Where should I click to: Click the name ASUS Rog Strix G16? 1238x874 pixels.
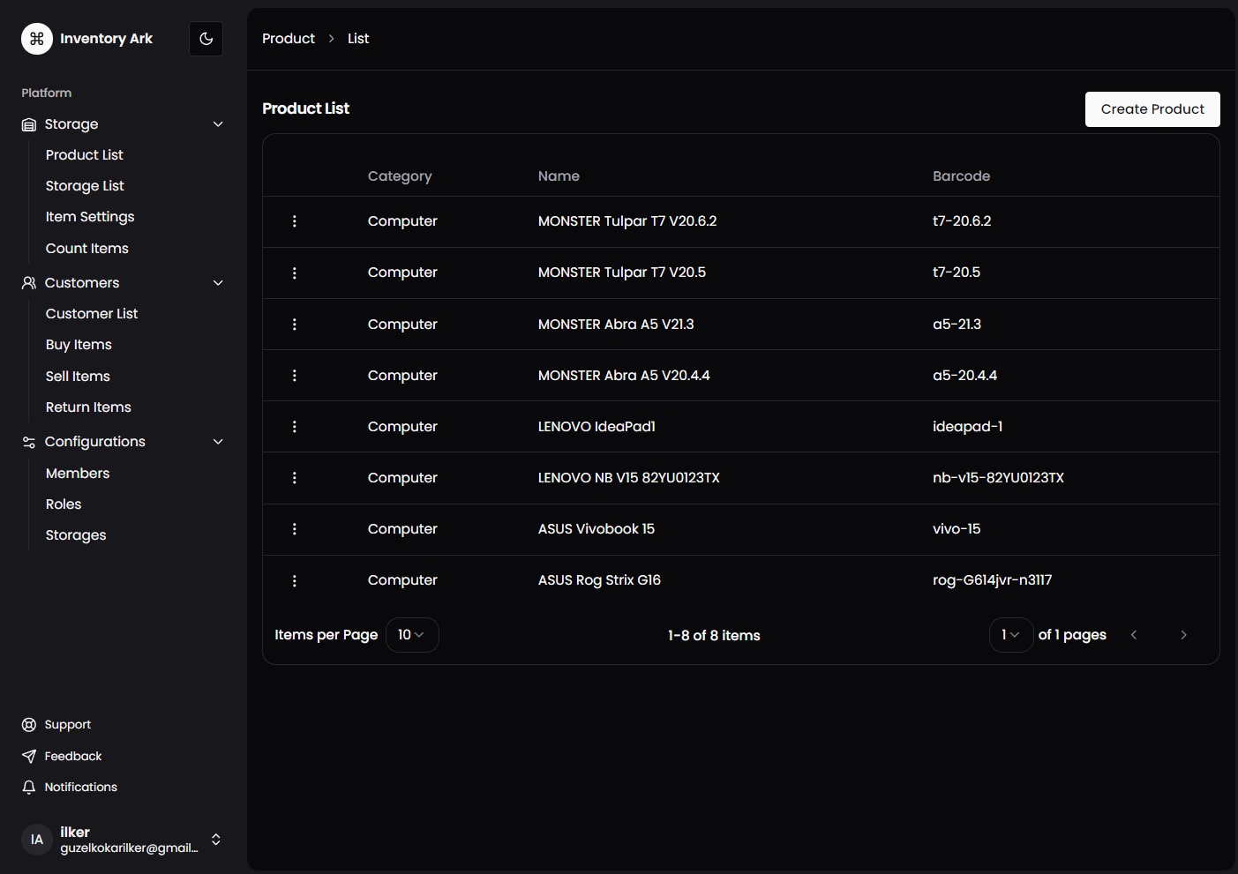tap(599, 580)
